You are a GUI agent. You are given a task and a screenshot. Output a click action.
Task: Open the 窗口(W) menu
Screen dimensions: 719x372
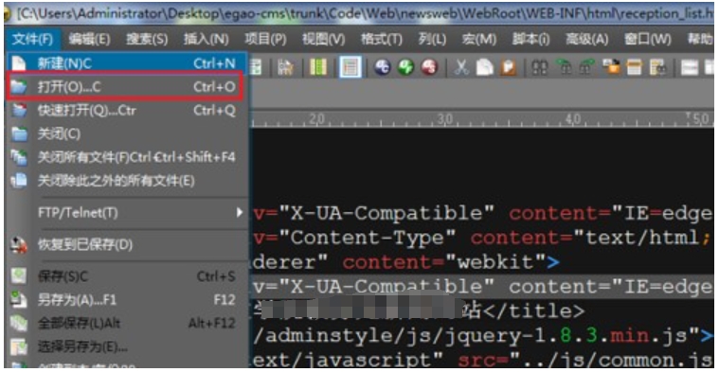[x=647, y=40]
